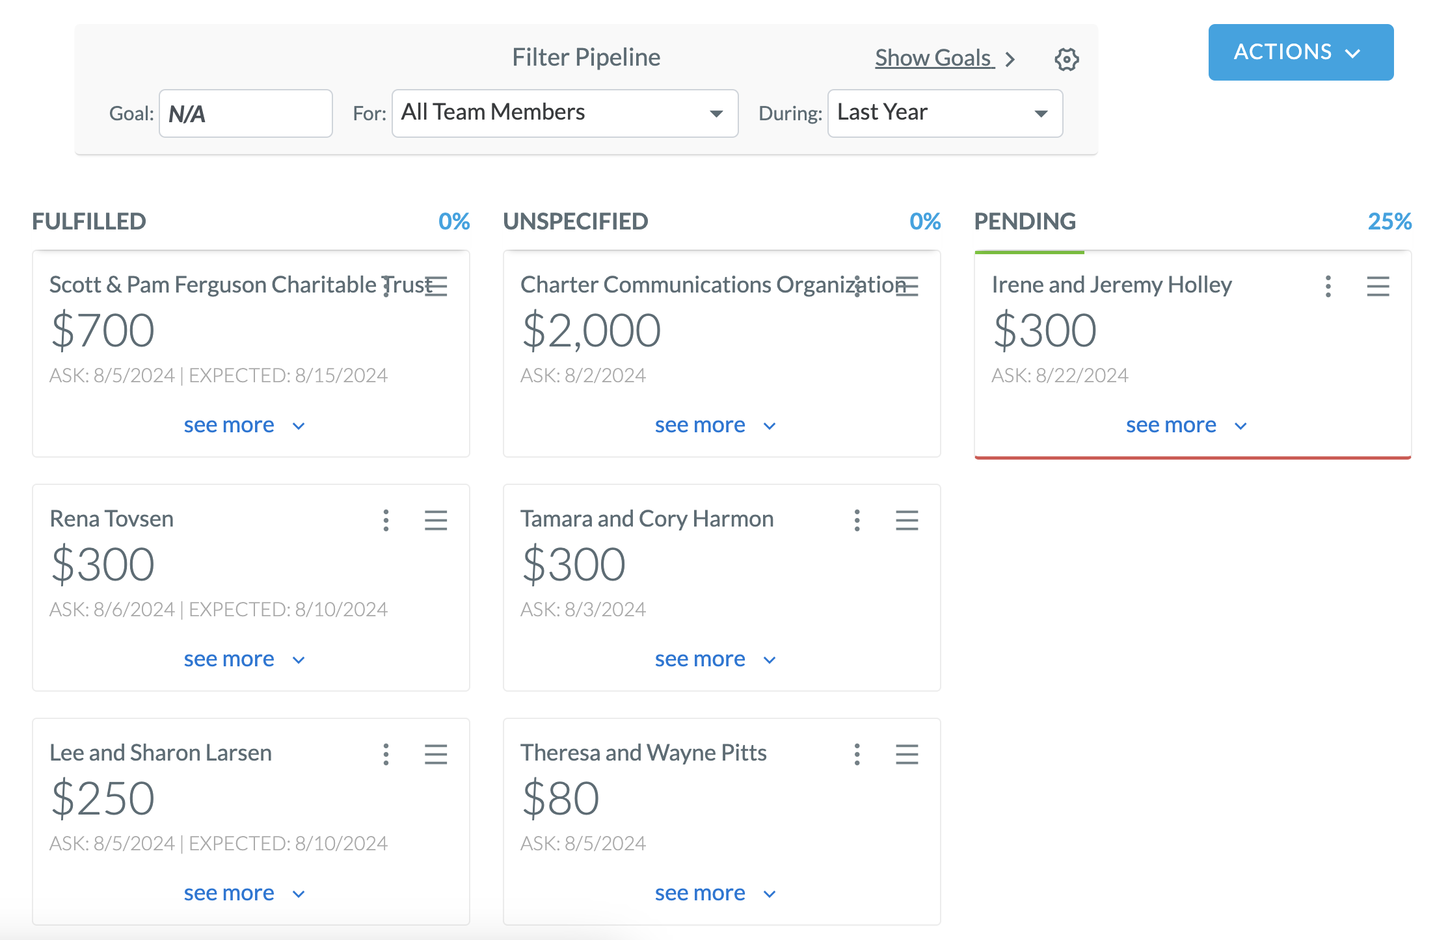Click the hamburger handle on Lee and Sharon Larsen card
The width and height of the screenshot is (1435, 940).
(x=436, y=754)
